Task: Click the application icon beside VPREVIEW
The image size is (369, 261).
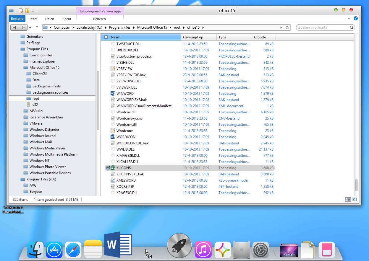Action: [x=113, y=69]
